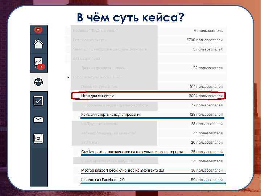
Task: Open the sales chart icon with badge
Action: tap(39, 63)
